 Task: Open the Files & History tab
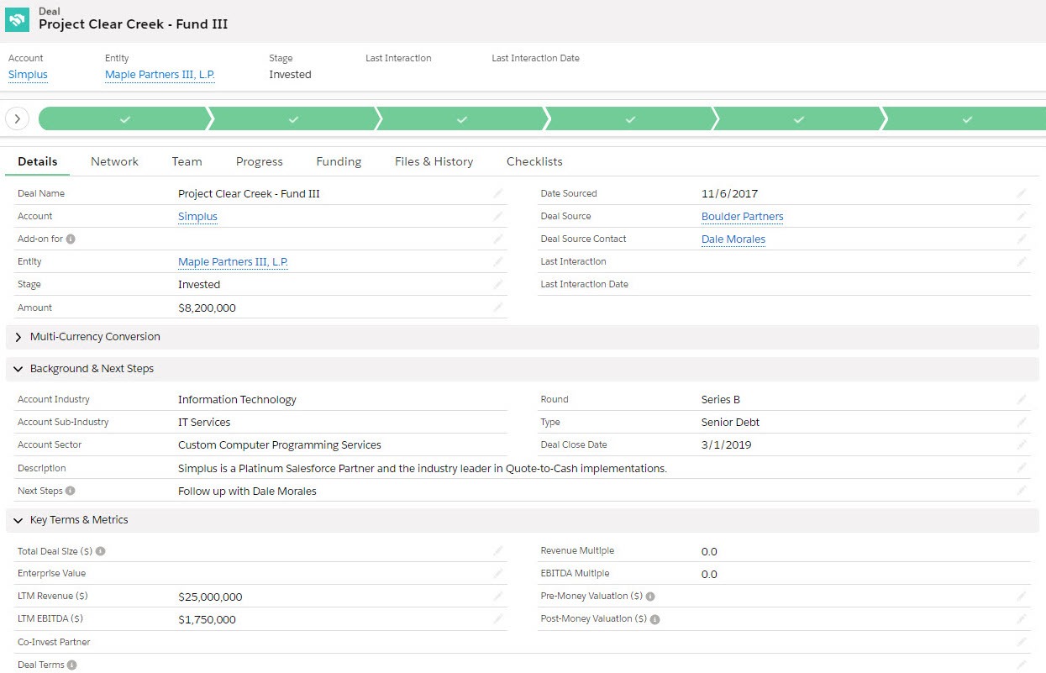[x=434, y=161]
